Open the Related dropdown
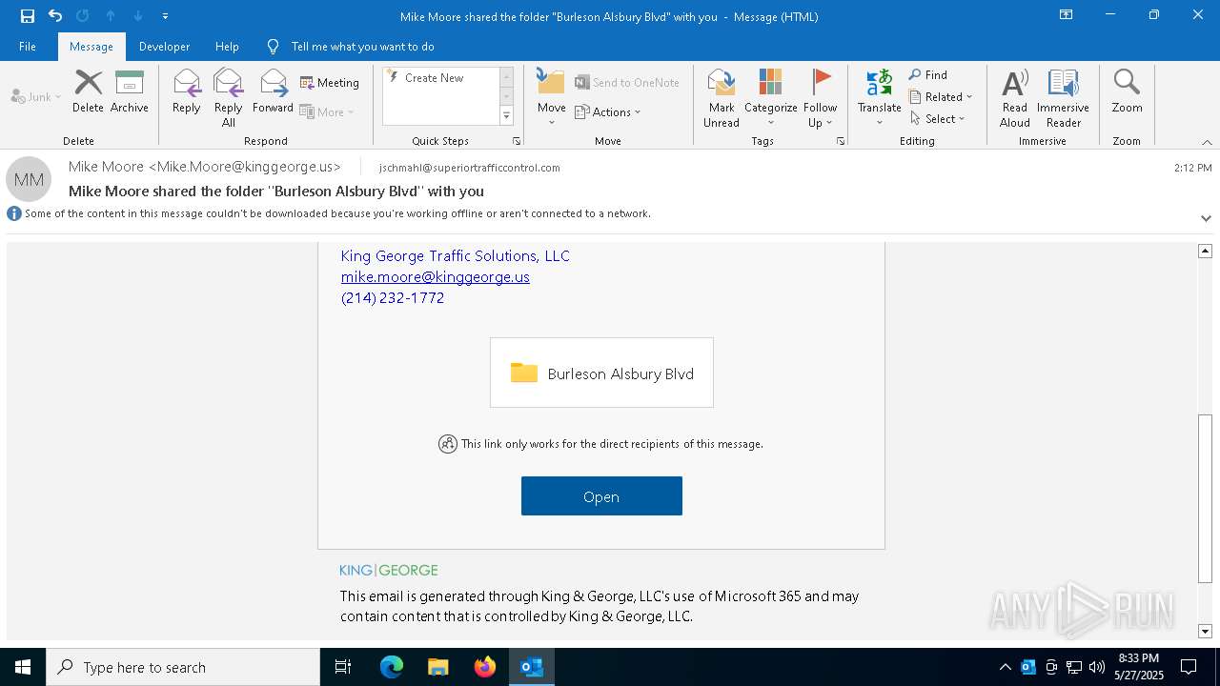The width and height of the screenshot is (1220, 686). pyautogui.click(x=941, y=97)
